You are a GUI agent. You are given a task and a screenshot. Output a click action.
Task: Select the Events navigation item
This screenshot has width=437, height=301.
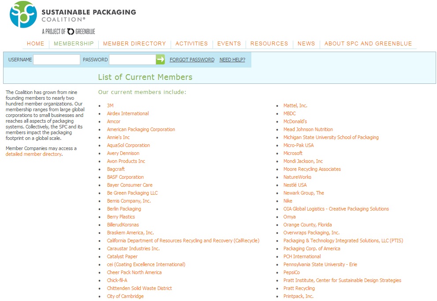tap(229, 44)
